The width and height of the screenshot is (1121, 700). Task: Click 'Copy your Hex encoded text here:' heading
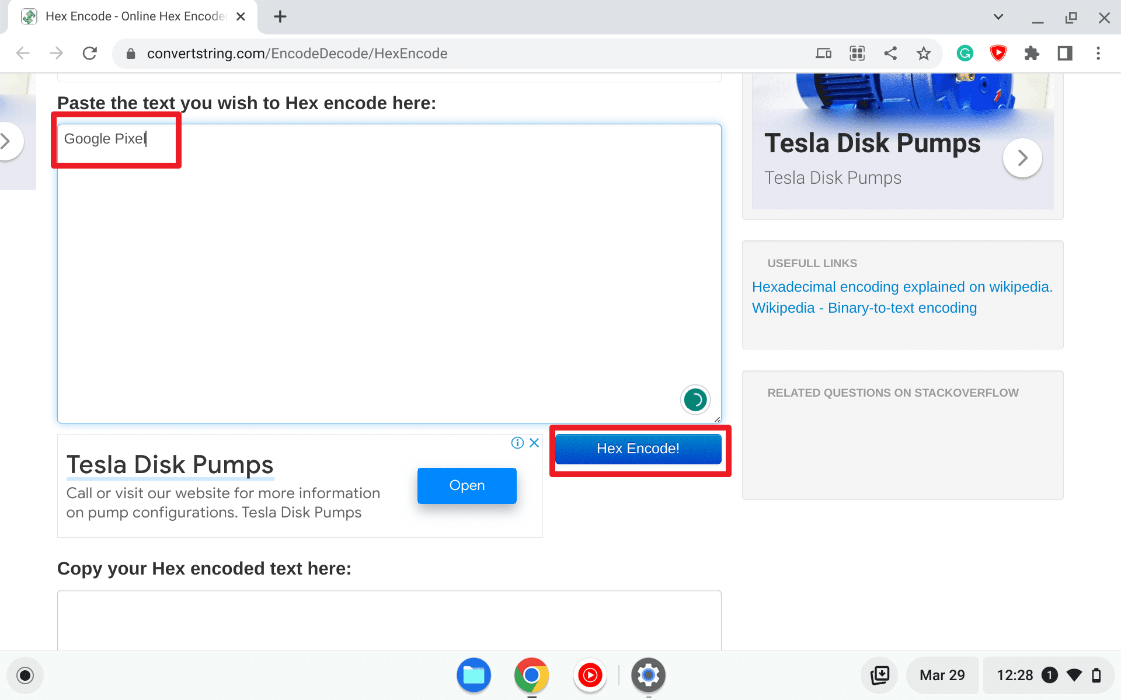(204, 568)
